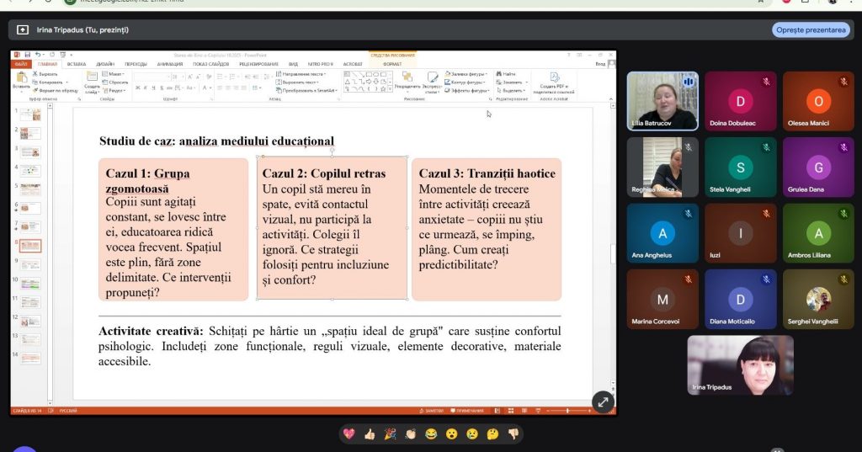Send the thumbs up reaction
The height and width of the screenshot is (452, 862).
370,434
